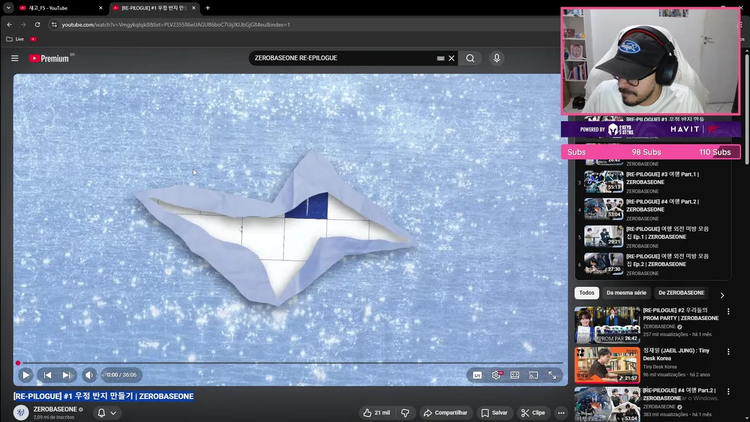This screenshot has height=422, width=750.
Task: Close the [RE-PILOGUE] #1 tab
Action: pyautogui.click(x=193, y=8)
